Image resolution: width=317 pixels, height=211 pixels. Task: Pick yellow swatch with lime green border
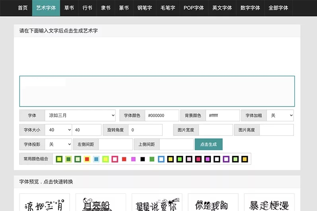click(x=105, y=159)
